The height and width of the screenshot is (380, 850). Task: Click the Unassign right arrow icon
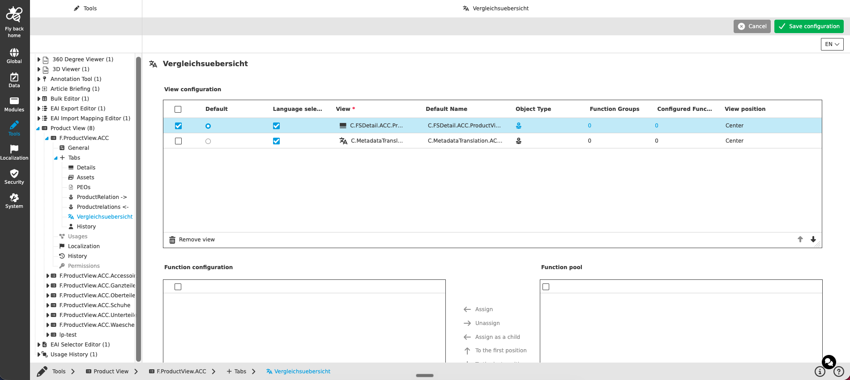coord(467,323)
